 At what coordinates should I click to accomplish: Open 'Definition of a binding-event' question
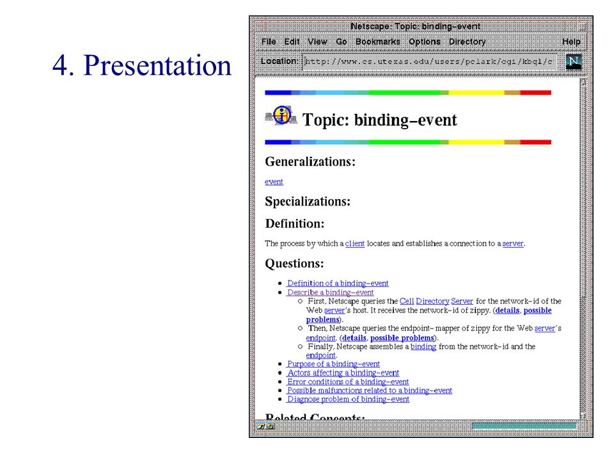pos(338,283)
